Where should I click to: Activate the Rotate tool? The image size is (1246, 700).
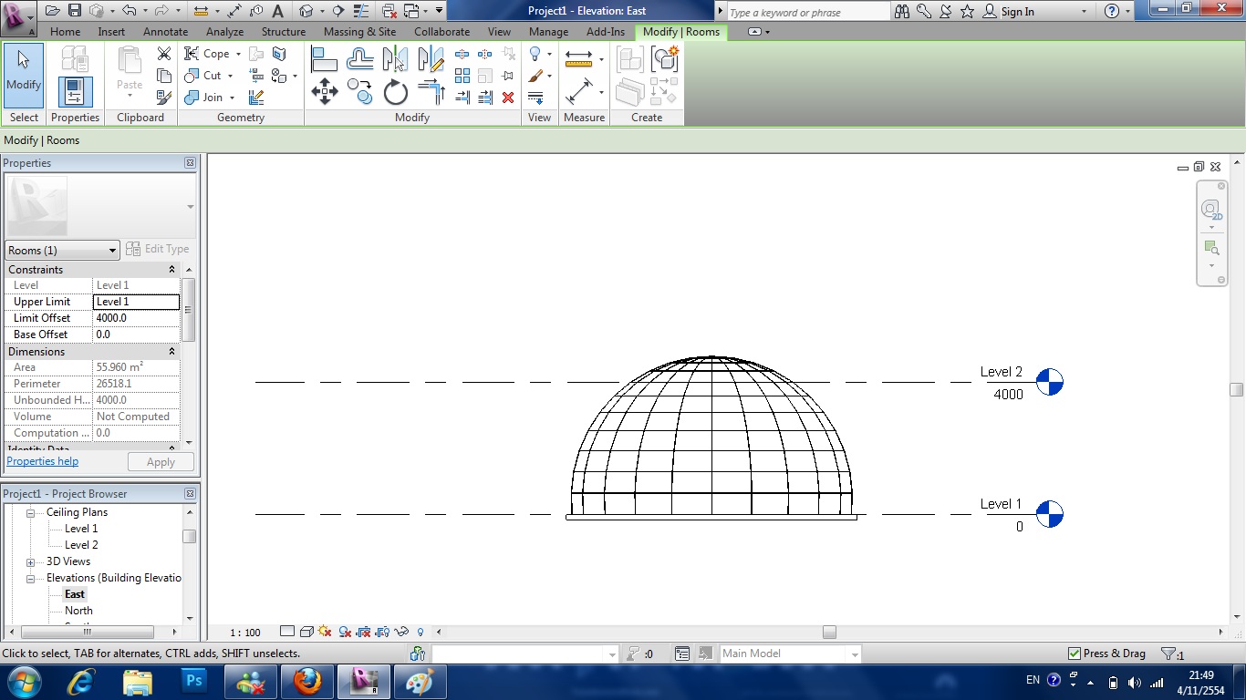[395, 92]
